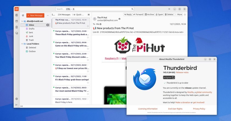Open the Release notes link
This screenshot has height=121, width=231.
(182, 72)
